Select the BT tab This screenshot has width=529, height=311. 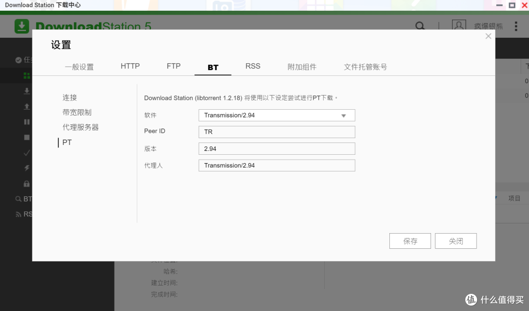click(x=213, y=68)
